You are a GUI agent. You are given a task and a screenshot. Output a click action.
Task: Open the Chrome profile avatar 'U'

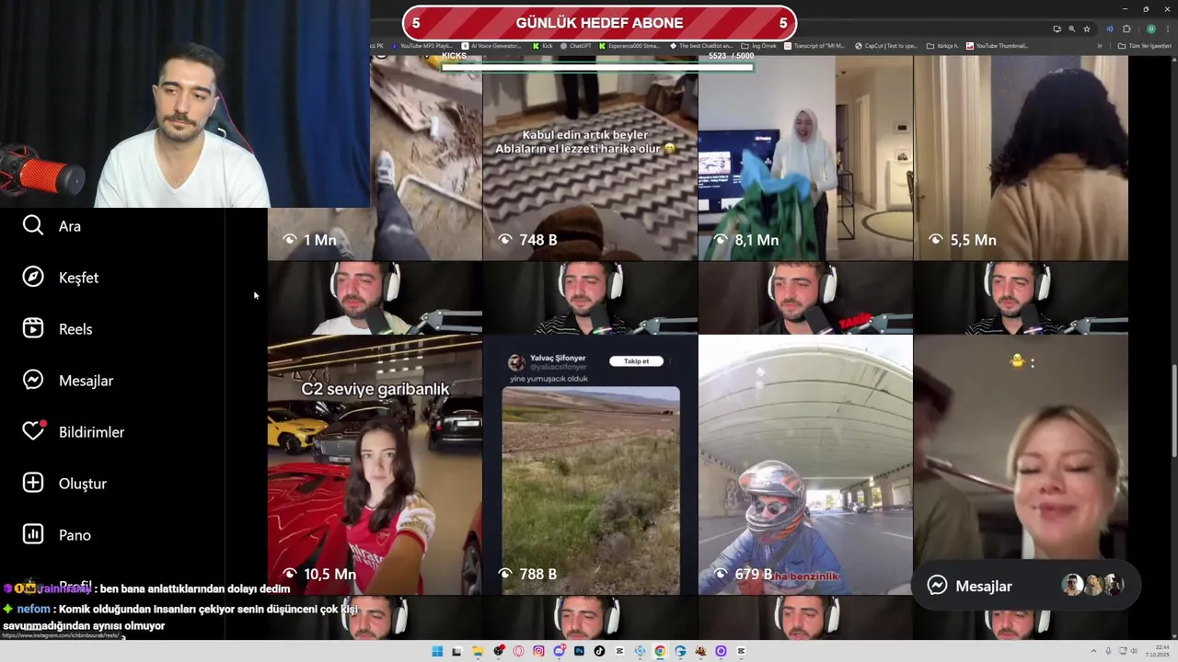pyautogui.click(x=1150, y=29)
